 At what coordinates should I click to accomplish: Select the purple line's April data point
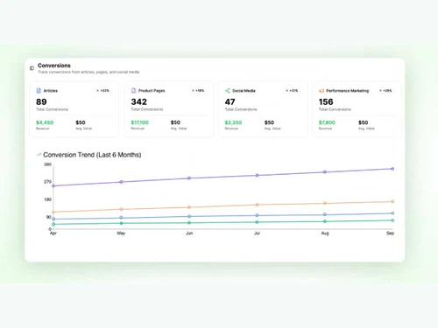click(53, 185)
